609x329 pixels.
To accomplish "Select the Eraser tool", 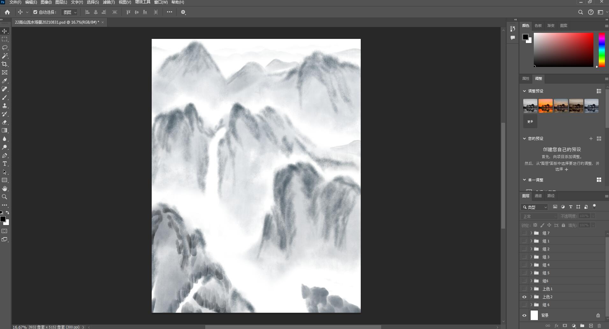I will 4,122.
